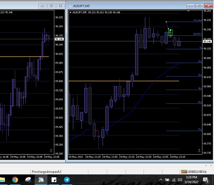Viewport: 214px width, 185px height.
Task: Open the clock showing 3:28 PM
Action: (191, 179)
